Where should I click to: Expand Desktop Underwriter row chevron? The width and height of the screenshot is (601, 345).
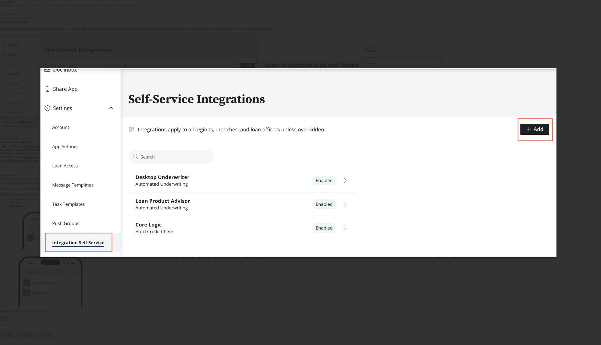(345, 181)
